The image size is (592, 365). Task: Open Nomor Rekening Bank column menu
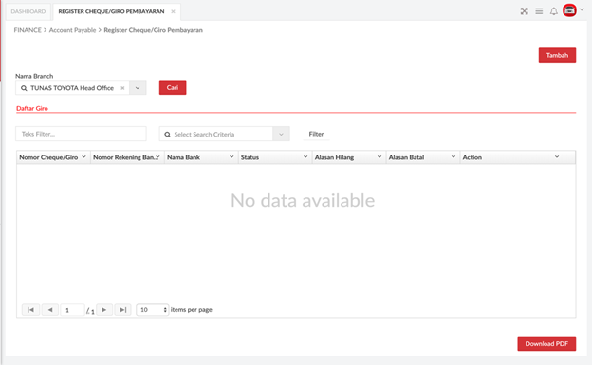(x=157, y=157)
